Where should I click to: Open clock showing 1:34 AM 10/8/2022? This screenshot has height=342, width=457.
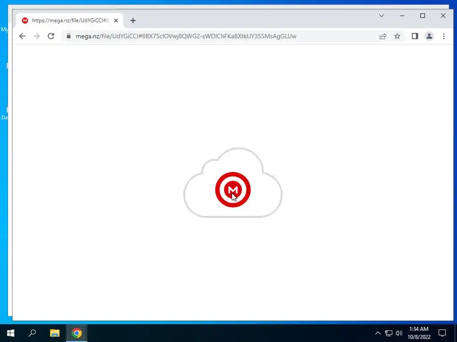(x=419, y=333)
